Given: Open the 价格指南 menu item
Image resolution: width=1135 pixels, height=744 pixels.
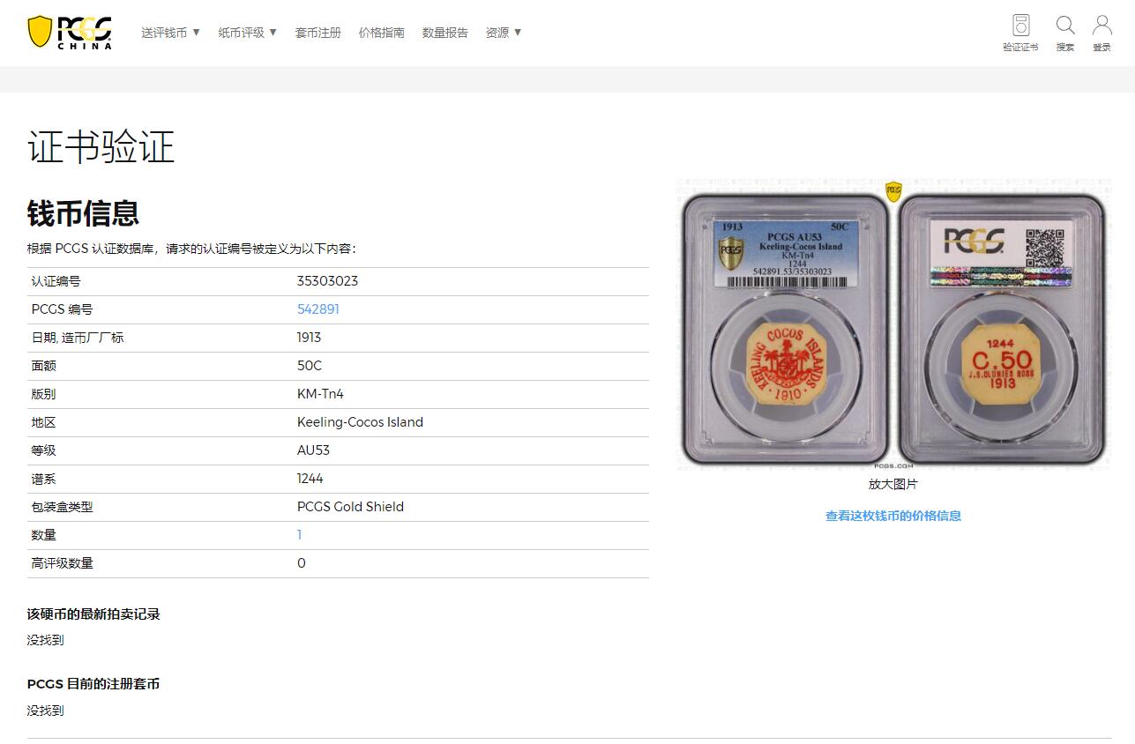Looking at the screenshot, I should 381,33.
